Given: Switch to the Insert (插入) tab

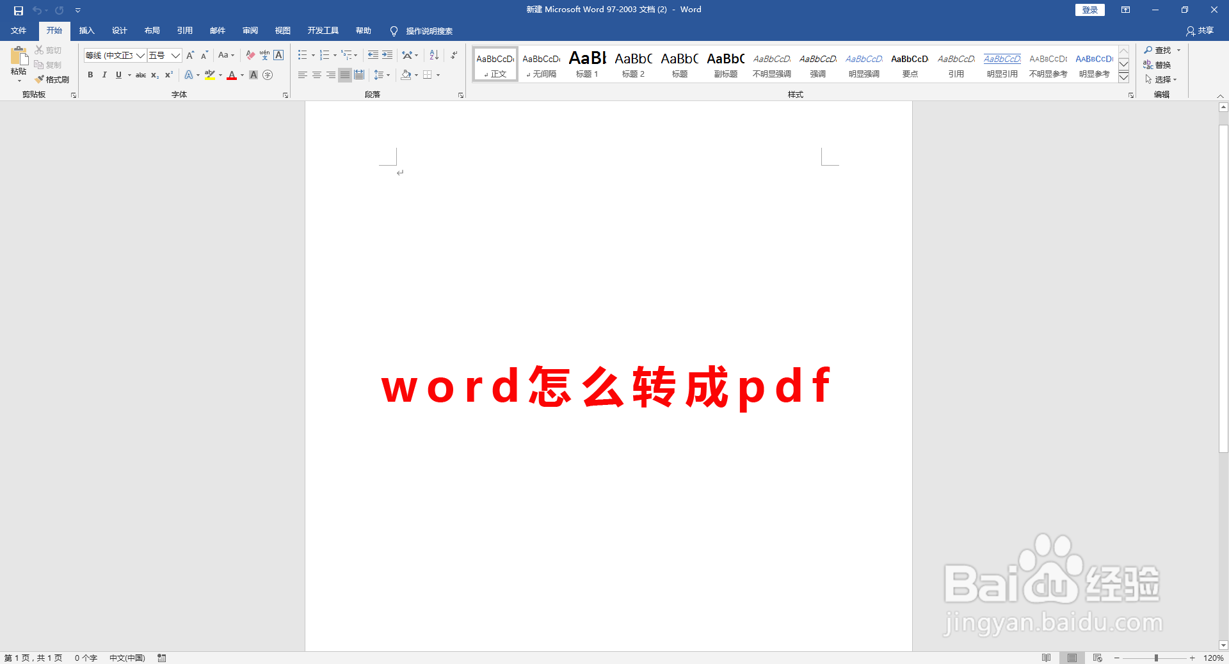Looking at the screenshot, I should 86,31.
